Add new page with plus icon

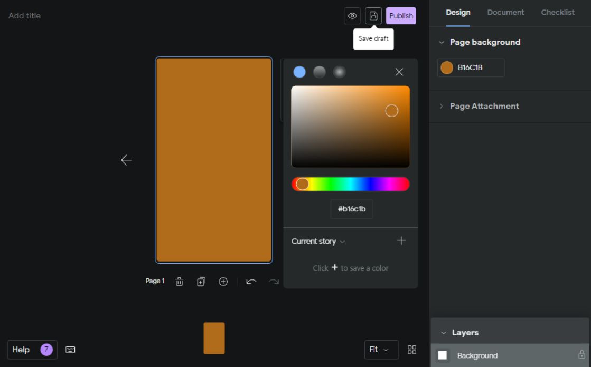point(223,282)
